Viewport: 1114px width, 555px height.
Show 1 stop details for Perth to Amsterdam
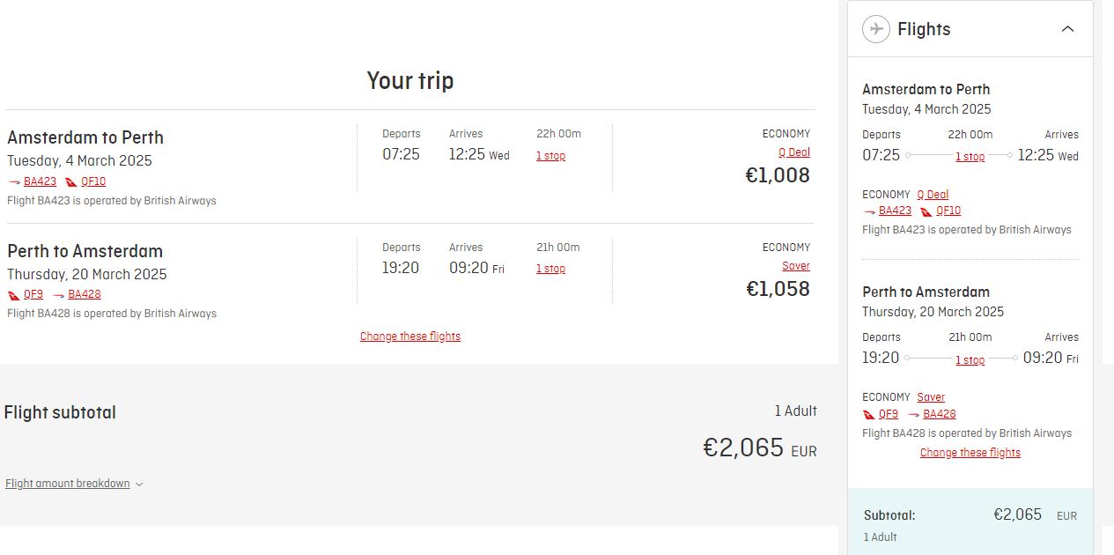point(550,269)
